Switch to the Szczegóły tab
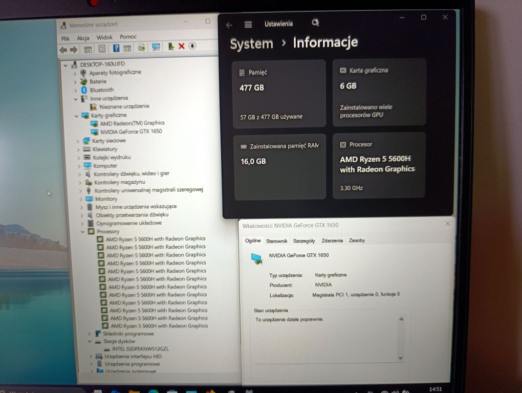The image size is (522, 393). (x=304, y=241)
